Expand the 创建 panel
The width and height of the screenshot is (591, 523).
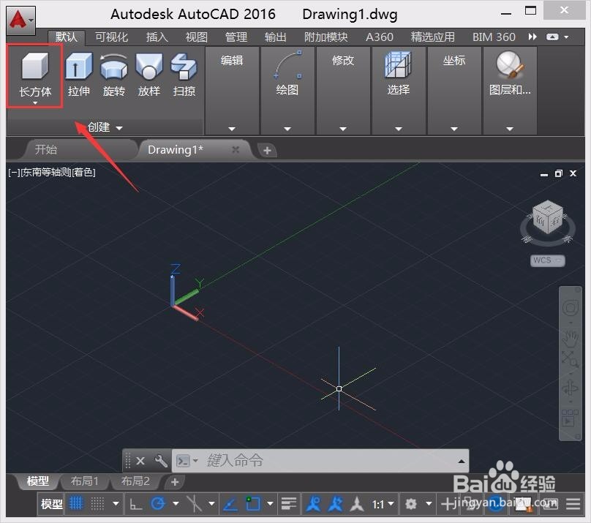105,127
